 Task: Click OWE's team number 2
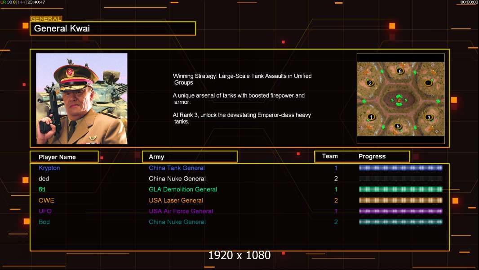click(x=336, y=200)
